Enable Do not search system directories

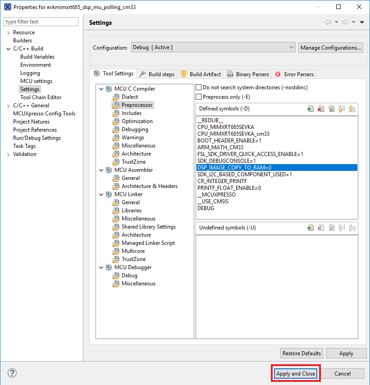199,87
